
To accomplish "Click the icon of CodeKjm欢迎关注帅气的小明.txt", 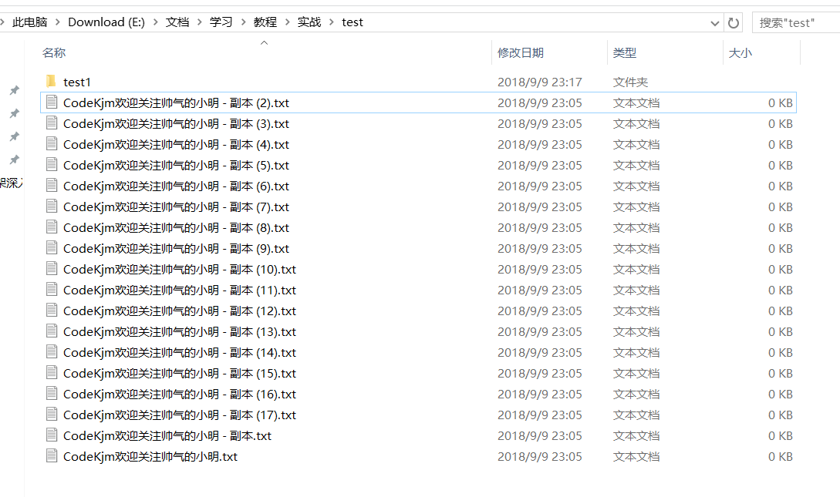I will [52, 456].
